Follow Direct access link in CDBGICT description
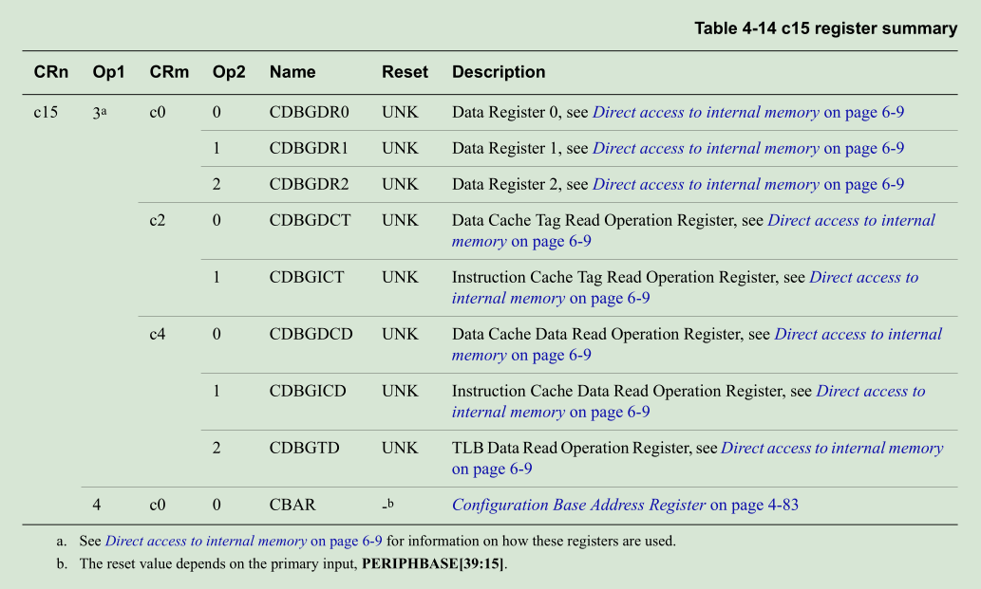 pyautogui.click(x=857, y=277)
